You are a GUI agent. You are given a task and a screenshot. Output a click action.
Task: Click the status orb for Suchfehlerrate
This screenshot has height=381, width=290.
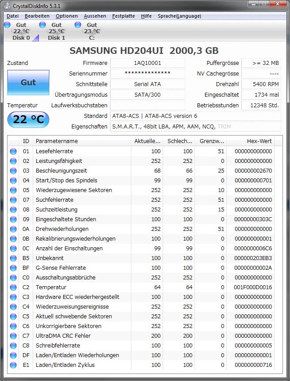(13, 200)
